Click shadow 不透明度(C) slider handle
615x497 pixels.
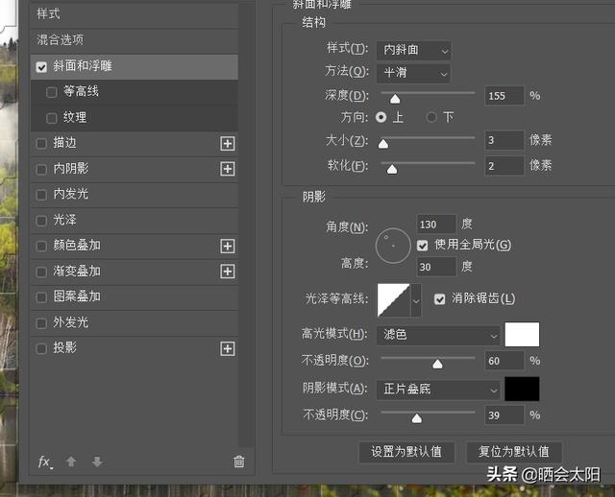(417, 418)
